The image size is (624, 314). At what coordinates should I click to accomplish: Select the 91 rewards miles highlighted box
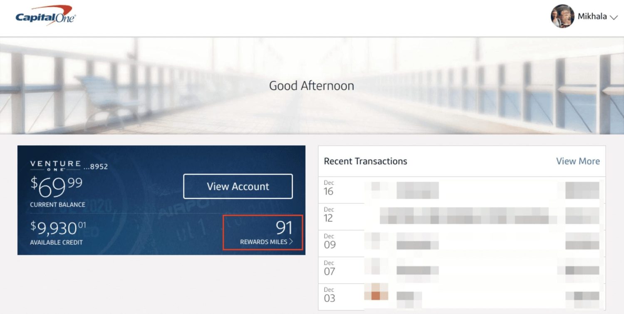[262, 232]
